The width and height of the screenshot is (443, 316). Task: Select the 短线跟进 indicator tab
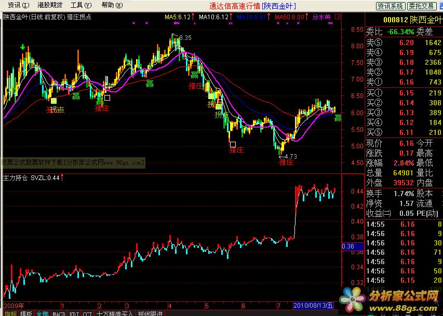pos(150,313)
